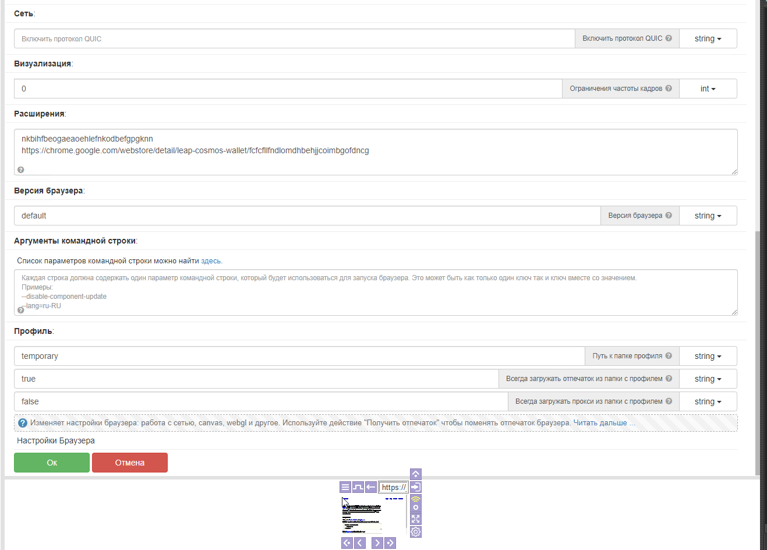Image resolution: width=767 pixels, height=550 pixels.
Task: Click the hamburger menu icon in browser toolbar
Action: pyautogui.click(x=345, y=487)
